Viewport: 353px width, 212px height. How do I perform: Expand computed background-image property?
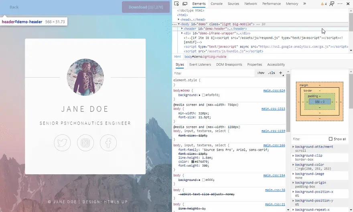293,174
